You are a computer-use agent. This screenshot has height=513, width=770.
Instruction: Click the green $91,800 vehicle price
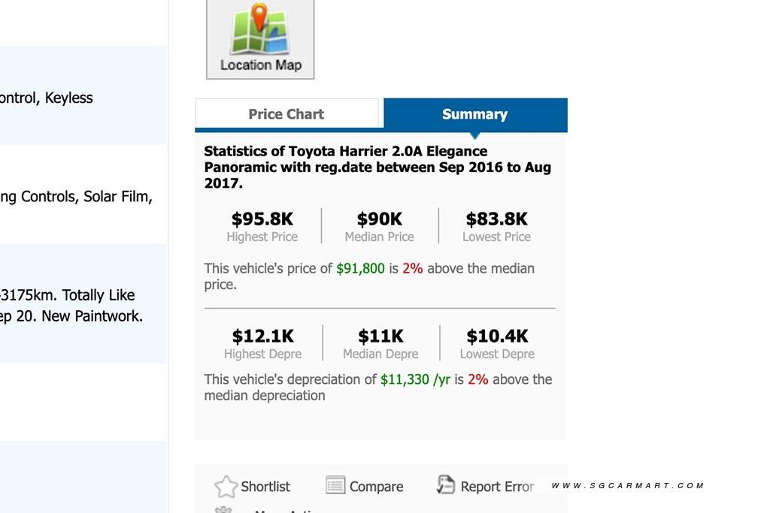[360, 268]
